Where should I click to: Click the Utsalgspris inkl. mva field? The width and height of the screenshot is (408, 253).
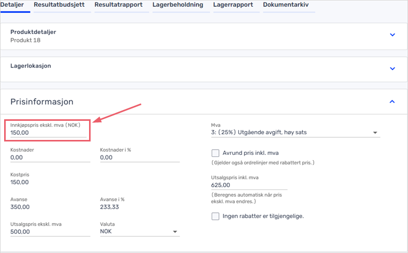pos(249,185)
